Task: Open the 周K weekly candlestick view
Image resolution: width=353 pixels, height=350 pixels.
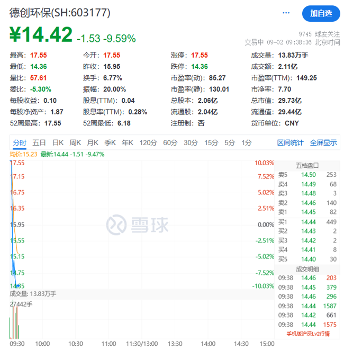Action: 75,142
